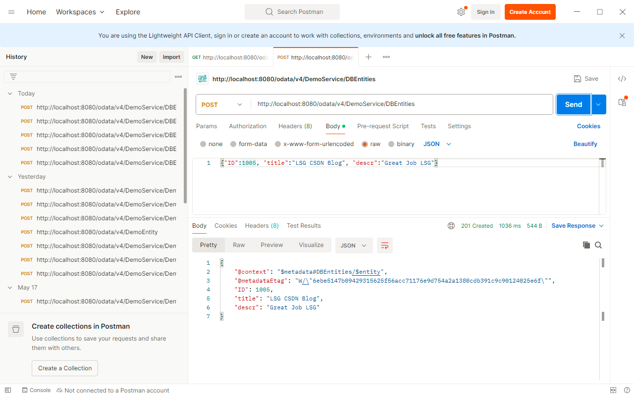The image size is (634, 396).
Task: Click the cloud not connected icon
Action: tap(59, 390)
